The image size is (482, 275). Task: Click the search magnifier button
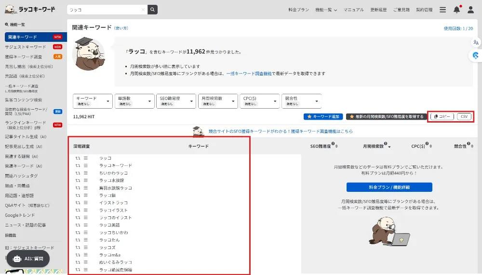152,10
